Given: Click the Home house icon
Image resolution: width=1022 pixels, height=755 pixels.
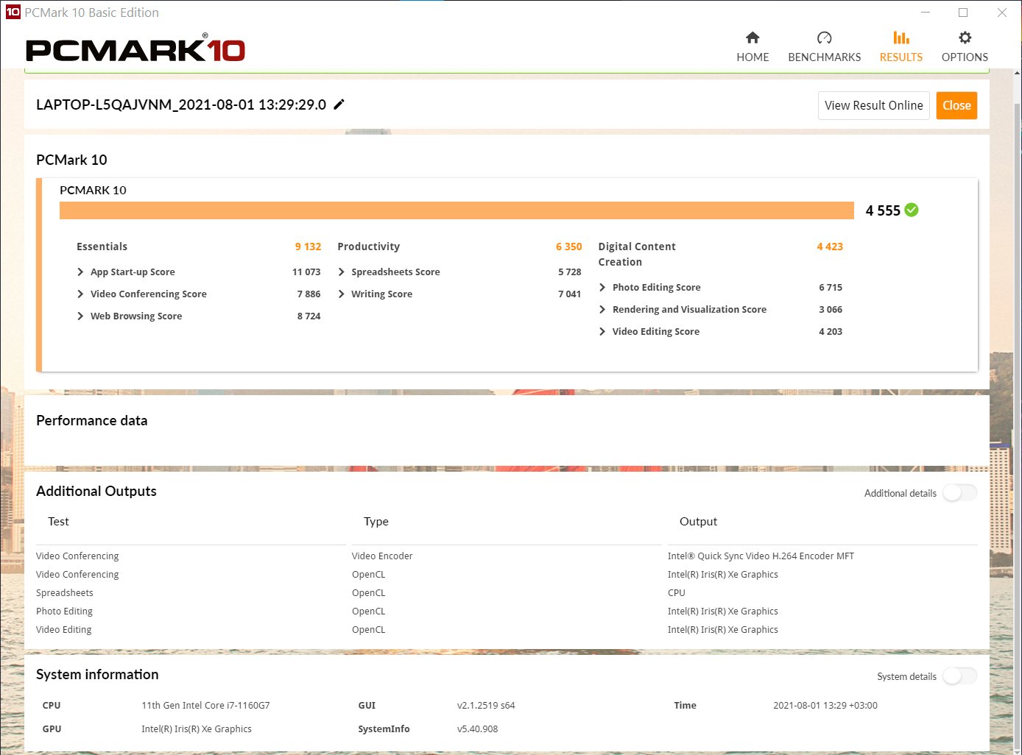Looking at the screenshot, I should (753, 38).
